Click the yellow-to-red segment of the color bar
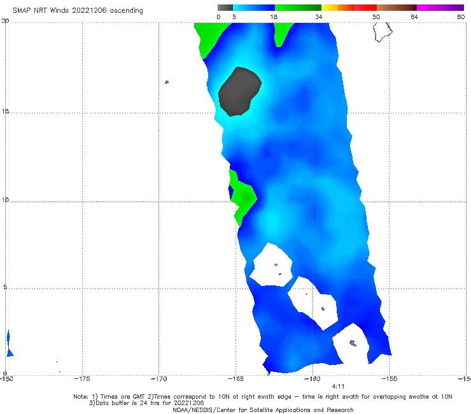 349,8
